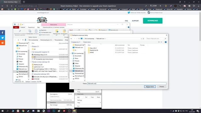Collapse the Вчера (1) group
This screenshot has height=113, width=201.
(x=31, y=46)
